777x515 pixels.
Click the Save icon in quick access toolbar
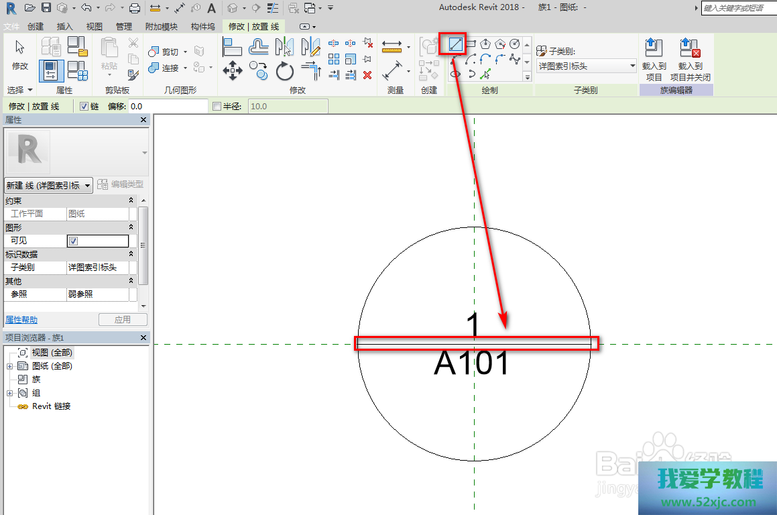pyautogui.click(x=46, y=8)
